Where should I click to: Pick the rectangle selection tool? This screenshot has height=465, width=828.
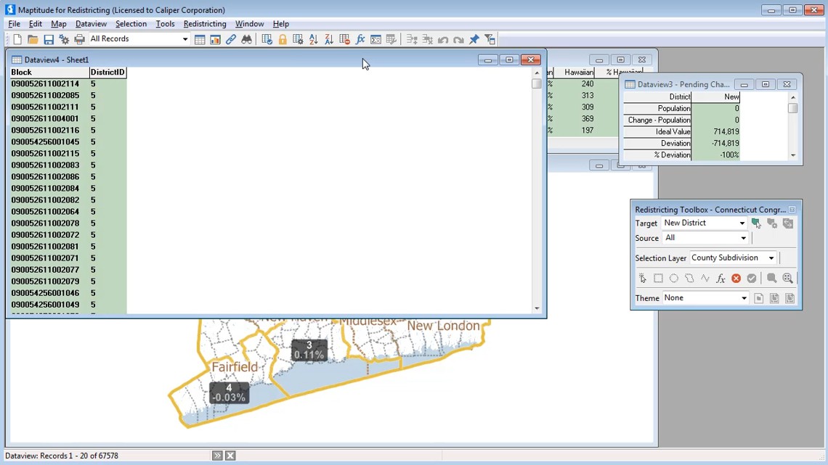(x=658, y=278)
